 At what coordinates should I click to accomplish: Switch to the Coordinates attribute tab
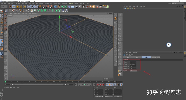(x=137, y=57)
